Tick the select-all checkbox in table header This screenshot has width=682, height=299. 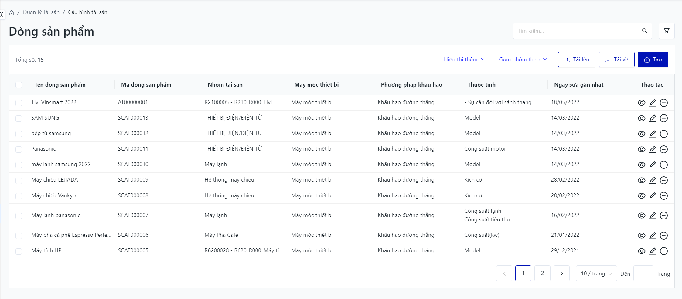[x=19, y=85]
